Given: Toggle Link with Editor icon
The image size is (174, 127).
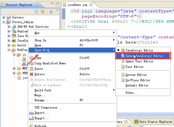Looking at the screenshot, I should [43, 11].
